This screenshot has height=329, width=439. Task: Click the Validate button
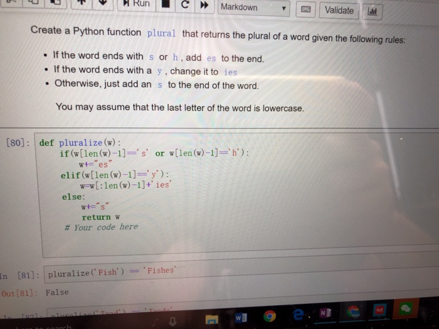click(339, 11)
